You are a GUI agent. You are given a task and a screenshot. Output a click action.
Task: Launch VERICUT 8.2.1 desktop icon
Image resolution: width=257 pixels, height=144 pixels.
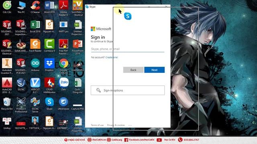[x=35, y=83]
